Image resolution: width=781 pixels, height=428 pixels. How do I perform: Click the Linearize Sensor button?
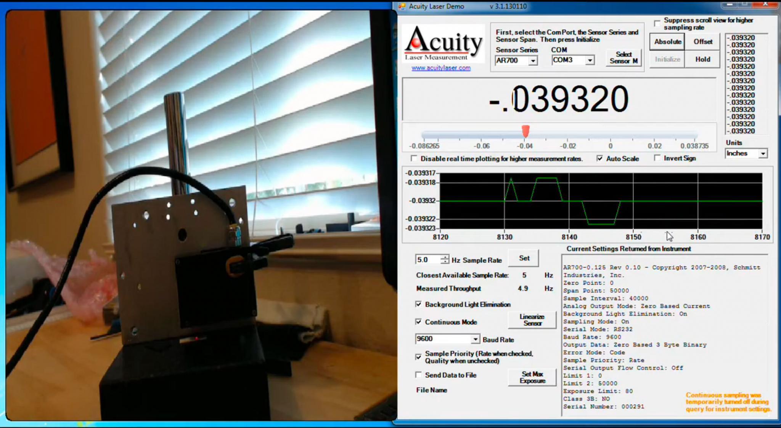coord(532,320)
